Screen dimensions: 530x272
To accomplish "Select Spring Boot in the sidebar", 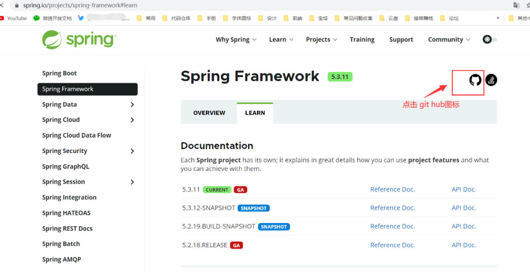I will click(60, 73).
